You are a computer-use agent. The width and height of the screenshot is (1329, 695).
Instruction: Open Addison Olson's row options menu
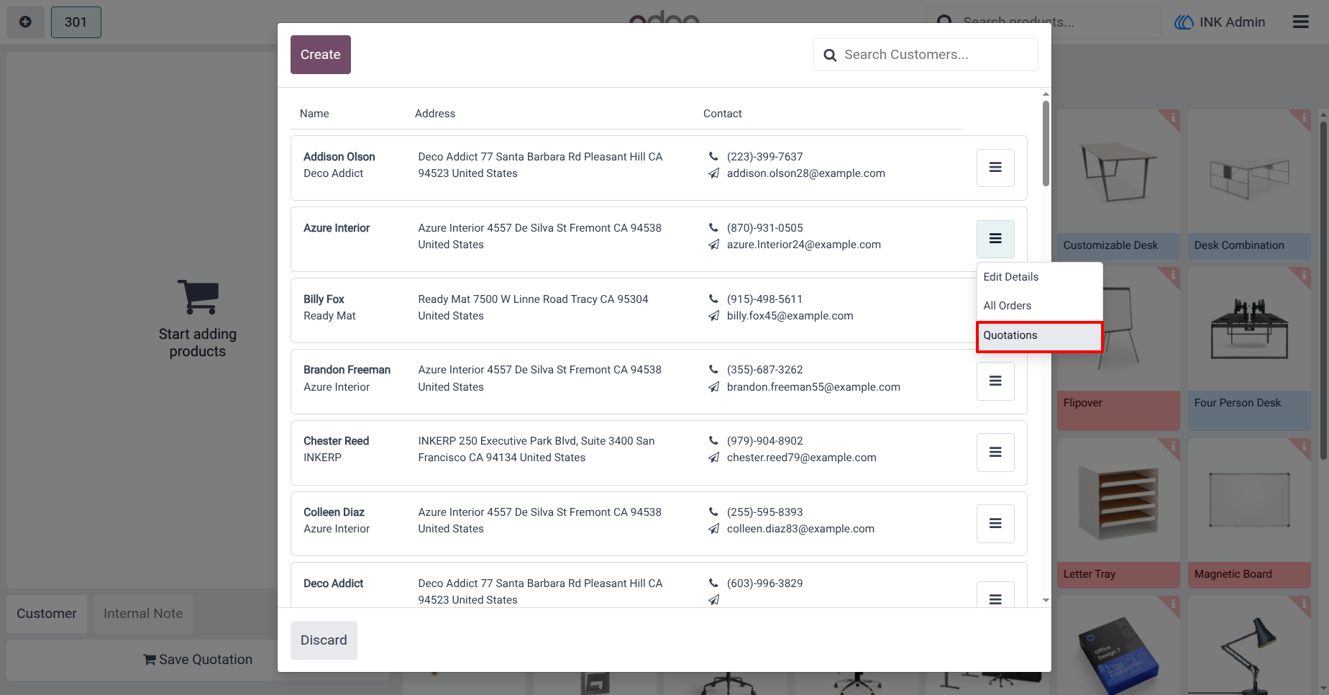(995, 168)
